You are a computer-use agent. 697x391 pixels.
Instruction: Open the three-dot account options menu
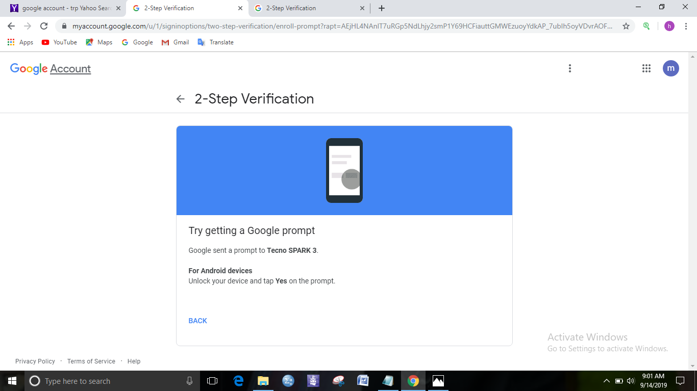pyautogui.click(x=570, y=68)
